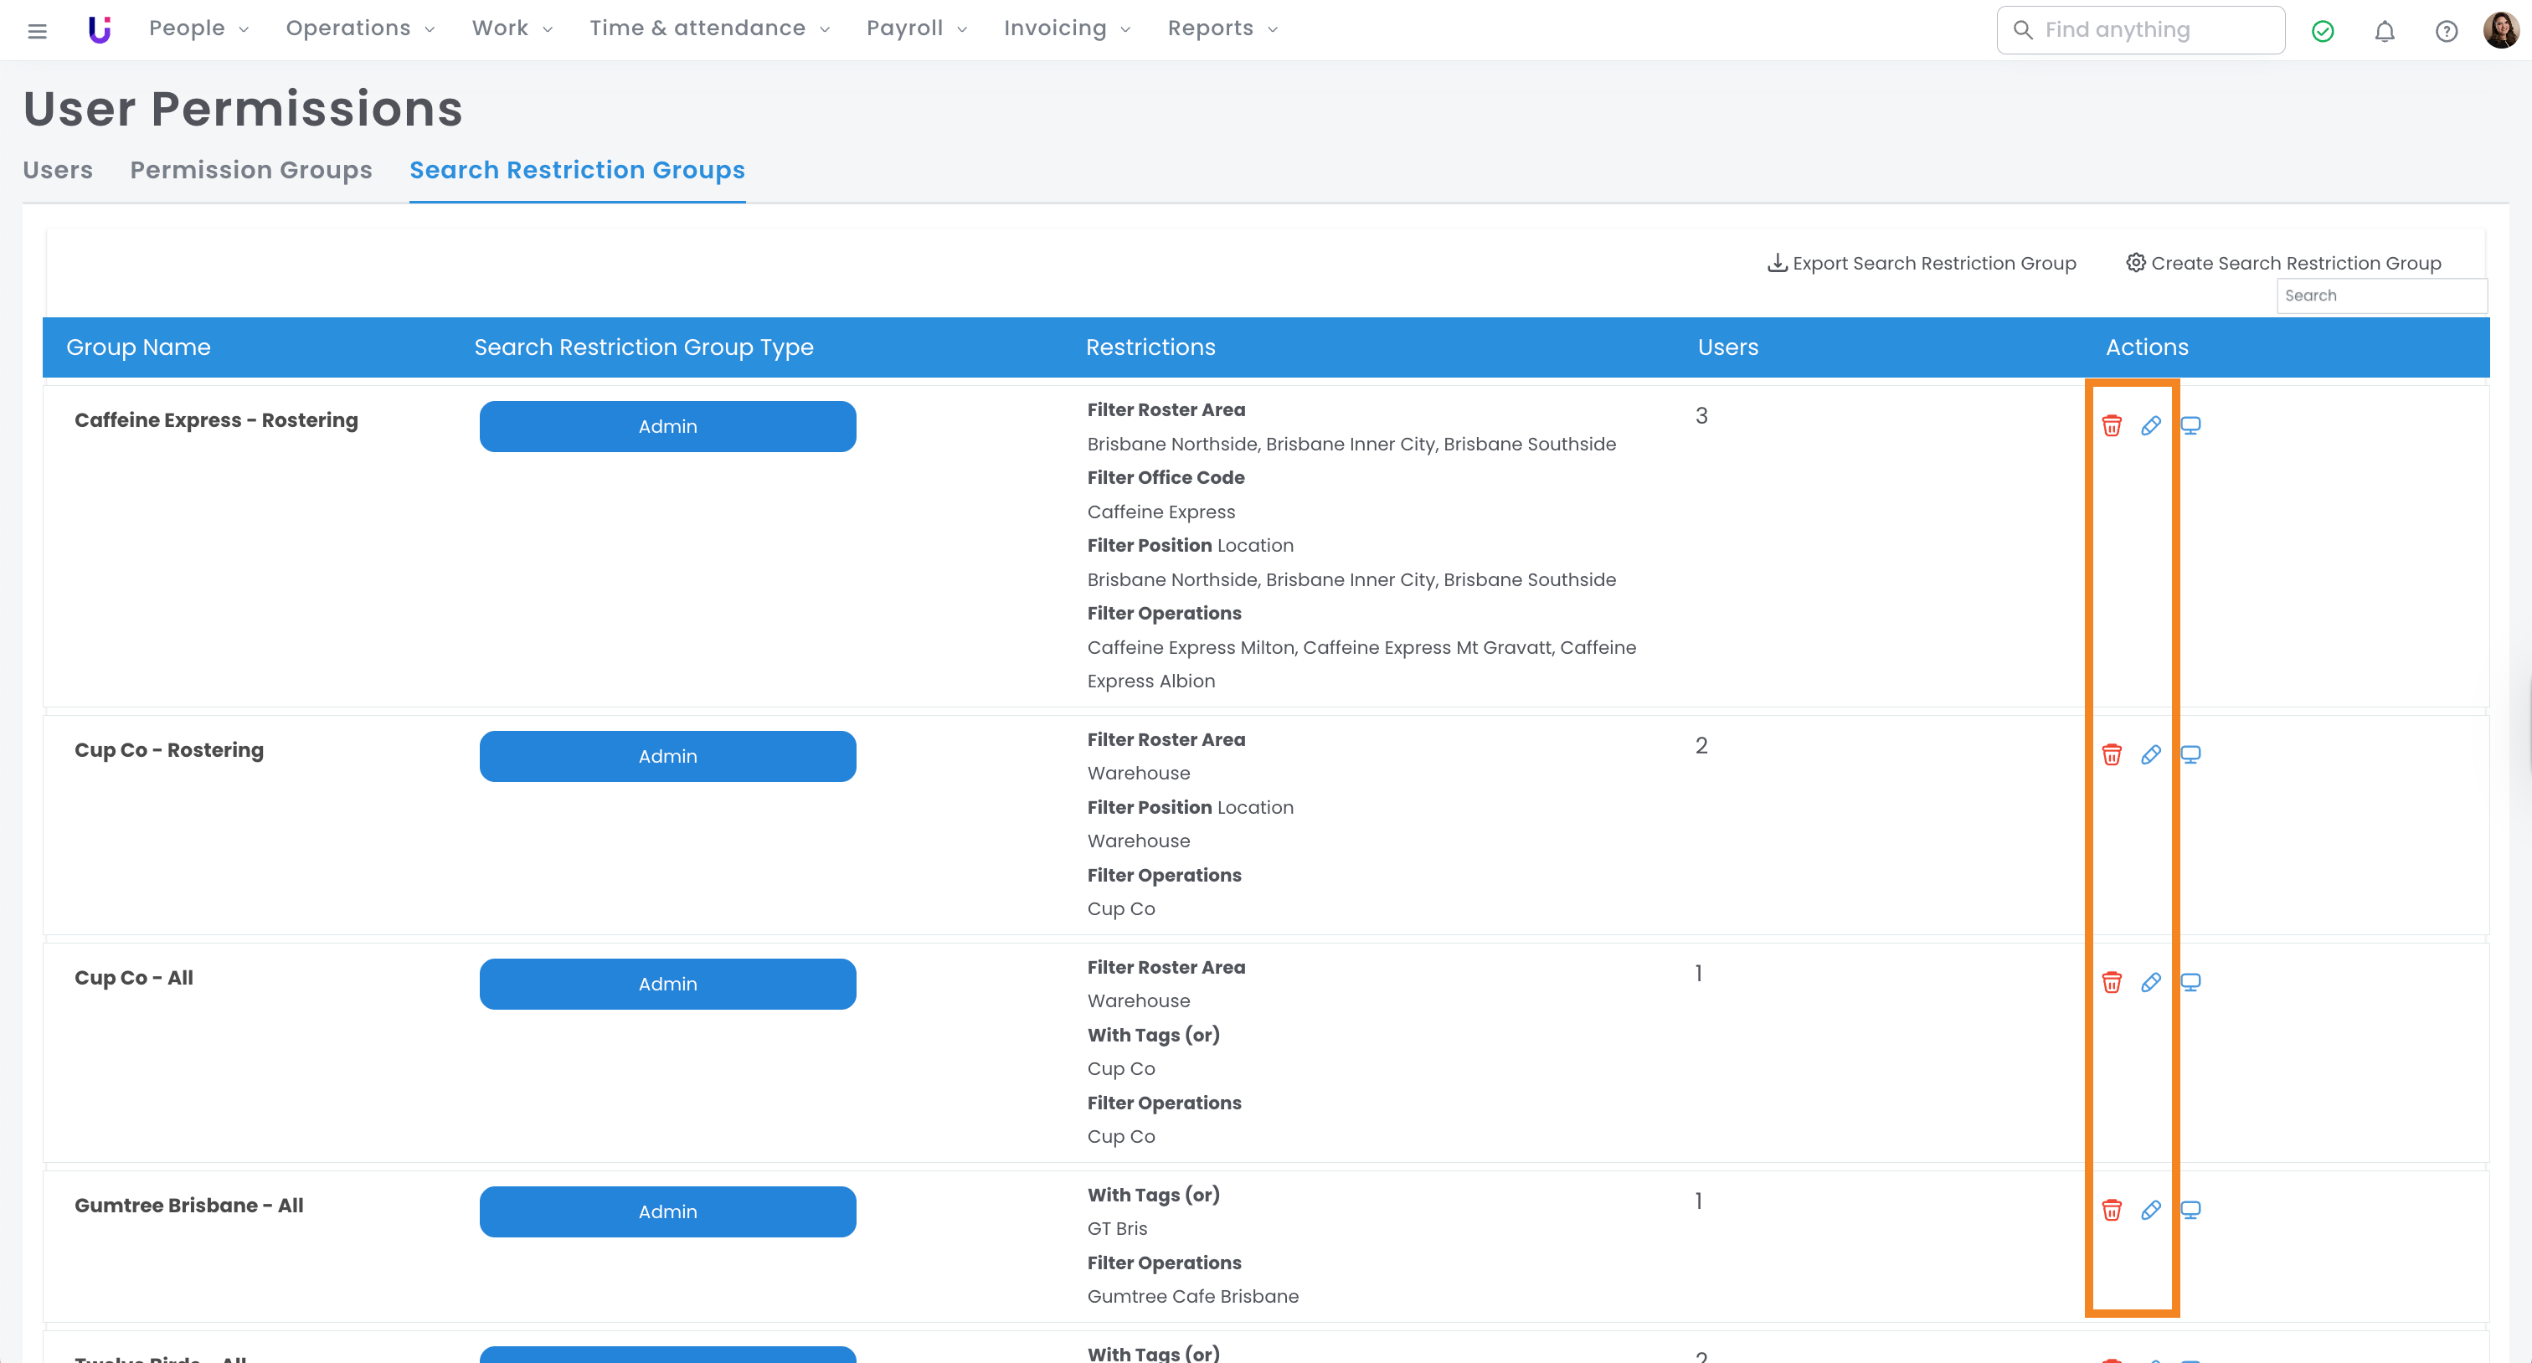Click the green status check icon

(x=2323, y=32)
